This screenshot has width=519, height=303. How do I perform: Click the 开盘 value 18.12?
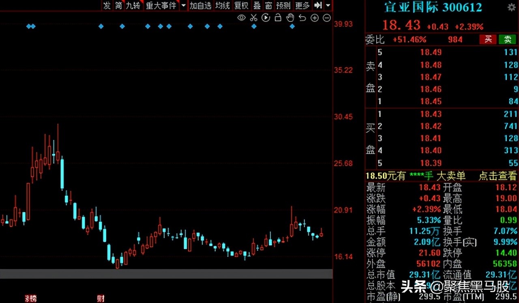pos(506,188)
